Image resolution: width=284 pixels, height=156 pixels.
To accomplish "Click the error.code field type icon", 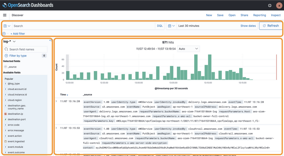I will point(5,125).
